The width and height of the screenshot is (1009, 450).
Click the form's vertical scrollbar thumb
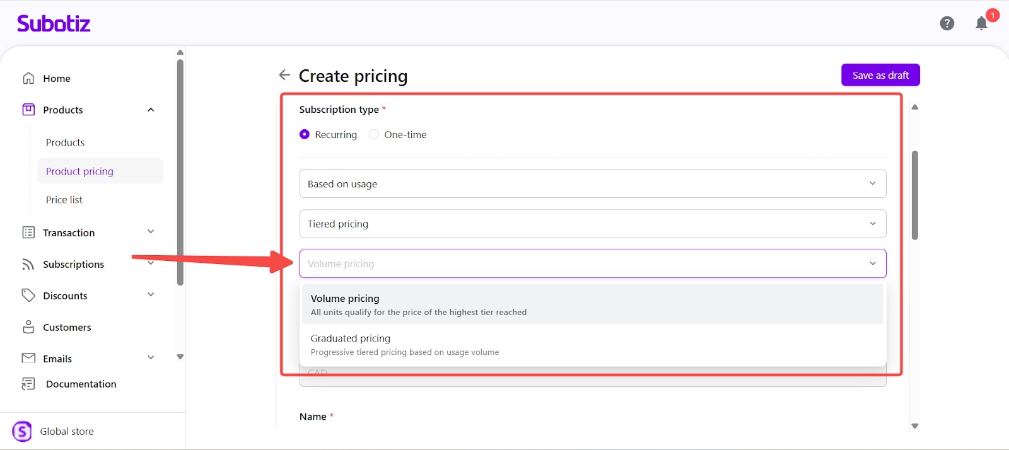pos(914,195)
